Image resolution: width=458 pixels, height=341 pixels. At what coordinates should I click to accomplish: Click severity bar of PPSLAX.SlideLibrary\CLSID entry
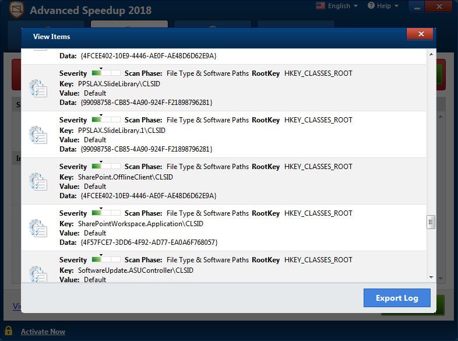[x=106, y=73]
